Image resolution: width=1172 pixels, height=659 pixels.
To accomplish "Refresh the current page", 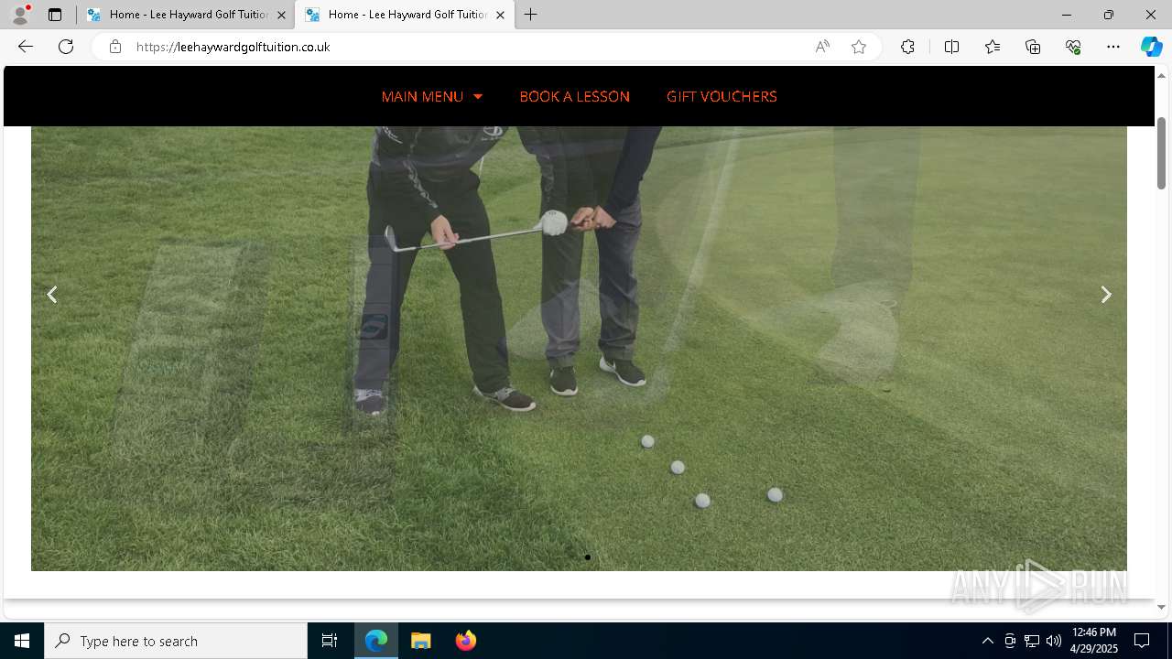I will tap(66, 47).
